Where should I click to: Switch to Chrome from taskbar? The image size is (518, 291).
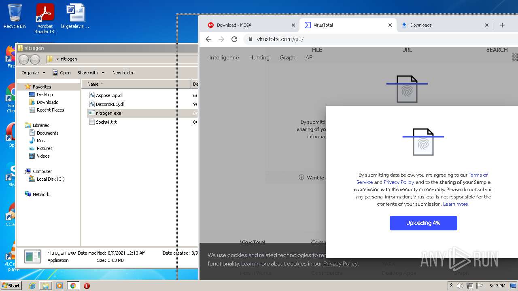(x=73, y=286)
